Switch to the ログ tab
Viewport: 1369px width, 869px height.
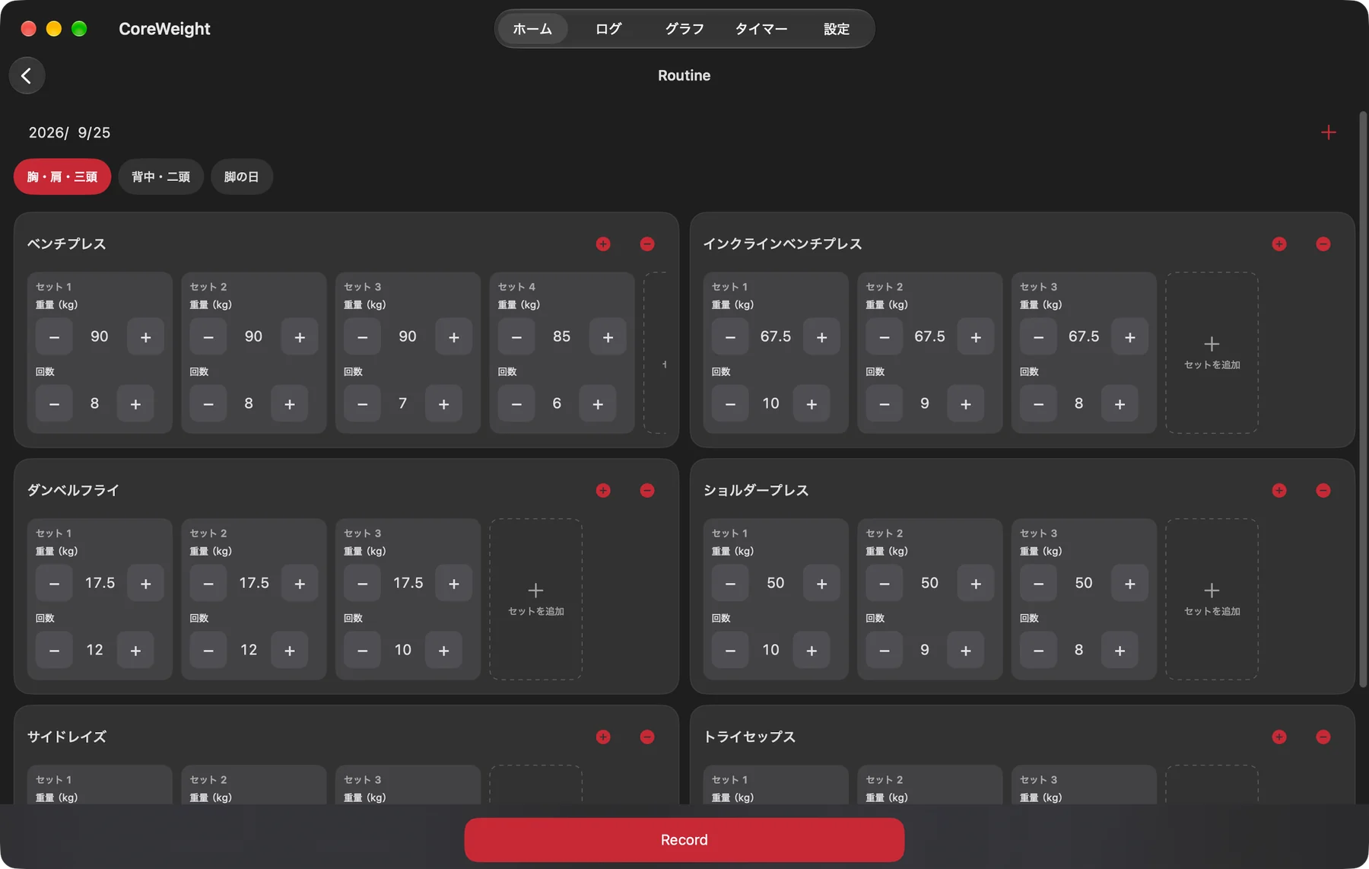click(x=608, y=29)
